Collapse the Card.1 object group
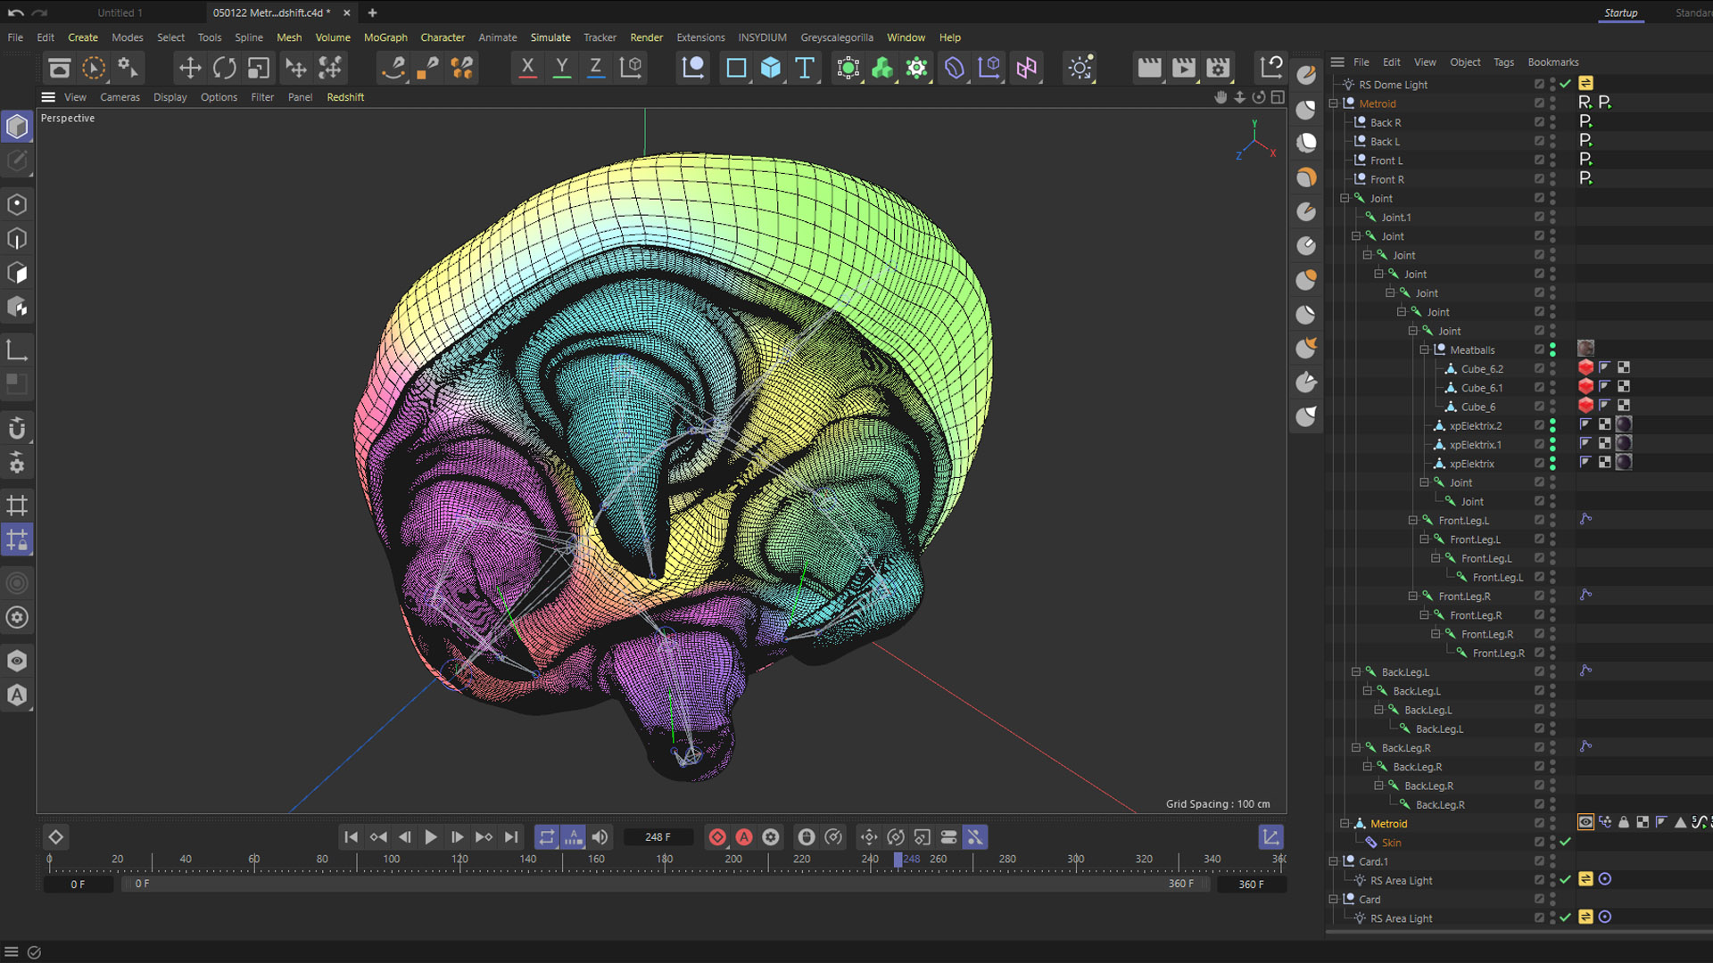The height and width of the screenshot is (963, 1713). 1334,861
